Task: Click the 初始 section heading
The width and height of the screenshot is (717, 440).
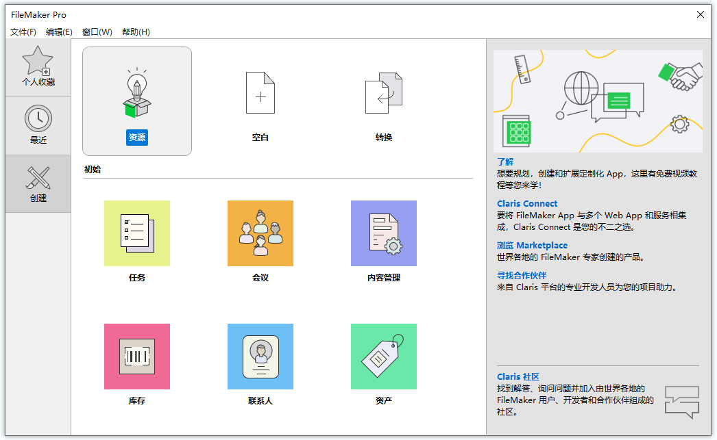Action: [93, 169]
